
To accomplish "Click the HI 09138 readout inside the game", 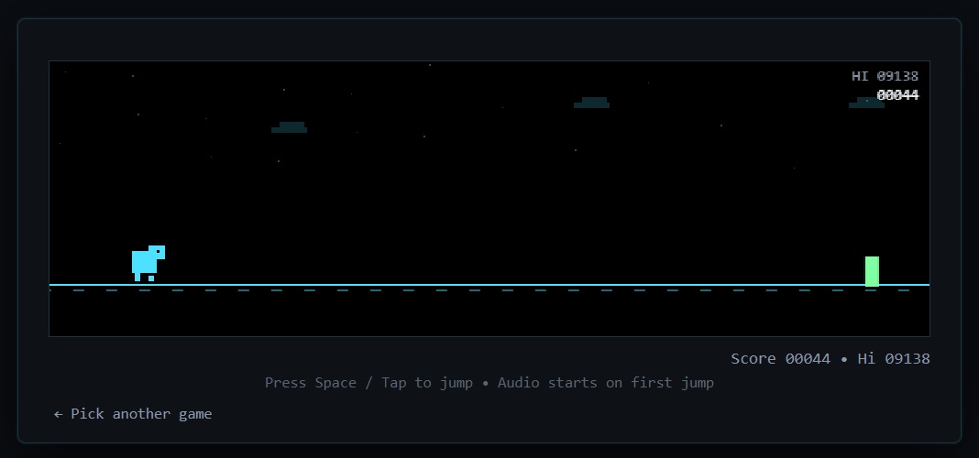I will (x=885, y=76).
